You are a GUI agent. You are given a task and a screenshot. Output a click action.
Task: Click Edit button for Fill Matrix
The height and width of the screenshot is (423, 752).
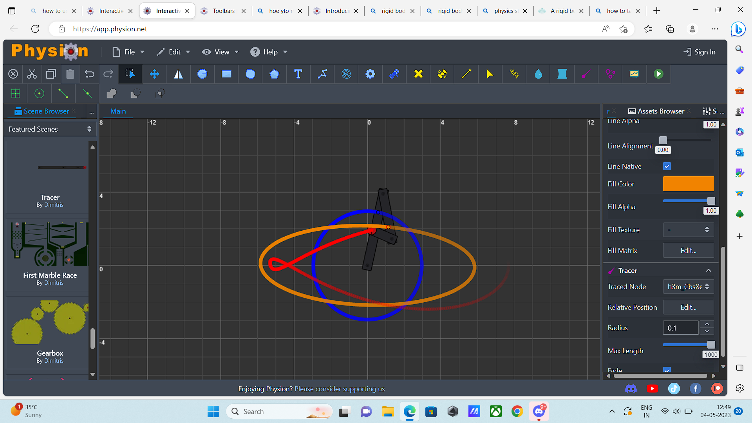[689, 251]
